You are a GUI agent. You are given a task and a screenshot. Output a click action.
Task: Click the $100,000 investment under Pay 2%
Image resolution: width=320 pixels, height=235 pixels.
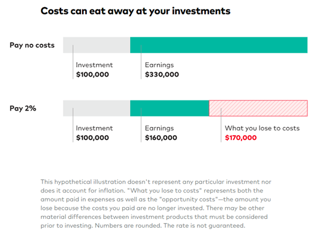[x=92, y=138]
